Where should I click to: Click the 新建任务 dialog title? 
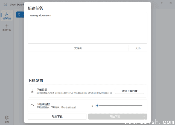35,8
